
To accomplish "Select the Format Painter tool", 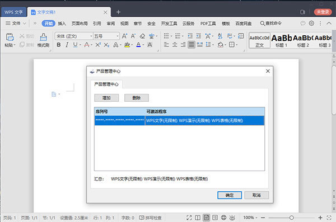I will [x=43, y=40].
